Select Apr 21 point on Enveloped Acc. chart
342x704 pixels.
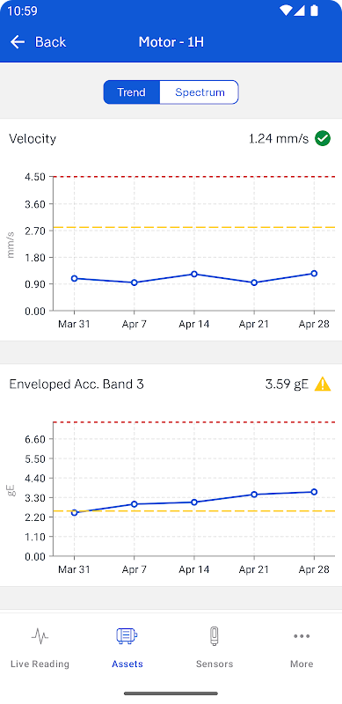[254, 495]
